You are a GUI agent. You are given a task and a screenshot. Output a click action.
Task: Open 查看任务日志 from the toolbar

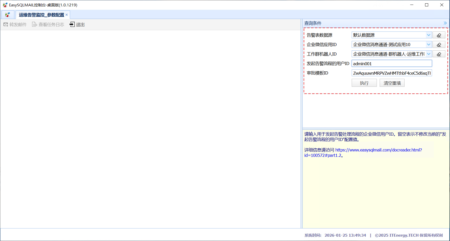(x=48, y=25)
